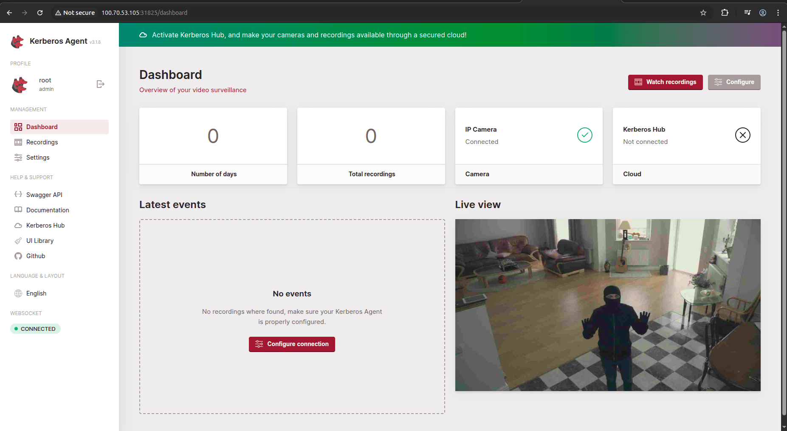
Task: Open the Documentation link
Action: [59, 210]
